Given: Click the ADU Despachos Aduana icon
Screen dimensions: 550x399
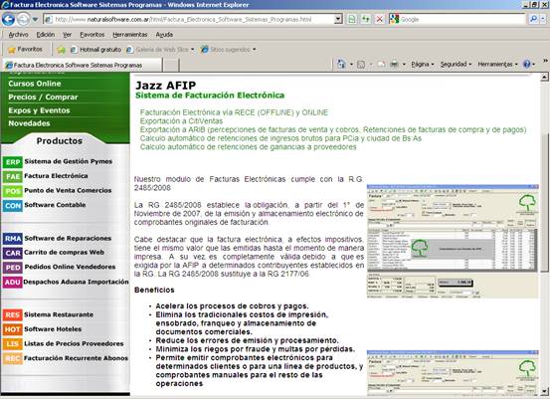Looking at the screenshot, I should pyautogui.click(x=13, y=283).
